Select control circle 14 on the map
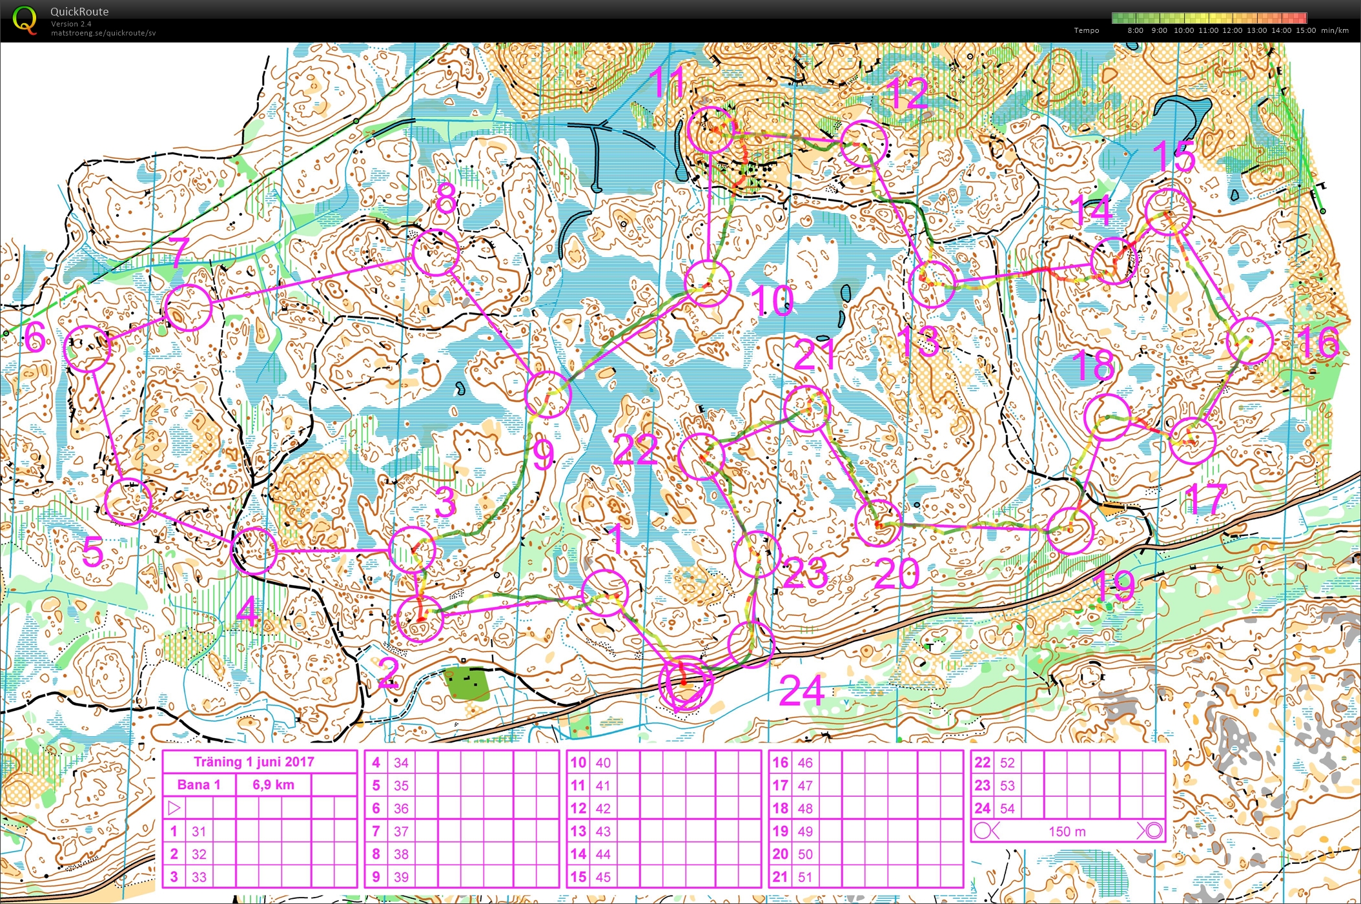Viewport: 1361px width, 904px height. [1113, 261]
